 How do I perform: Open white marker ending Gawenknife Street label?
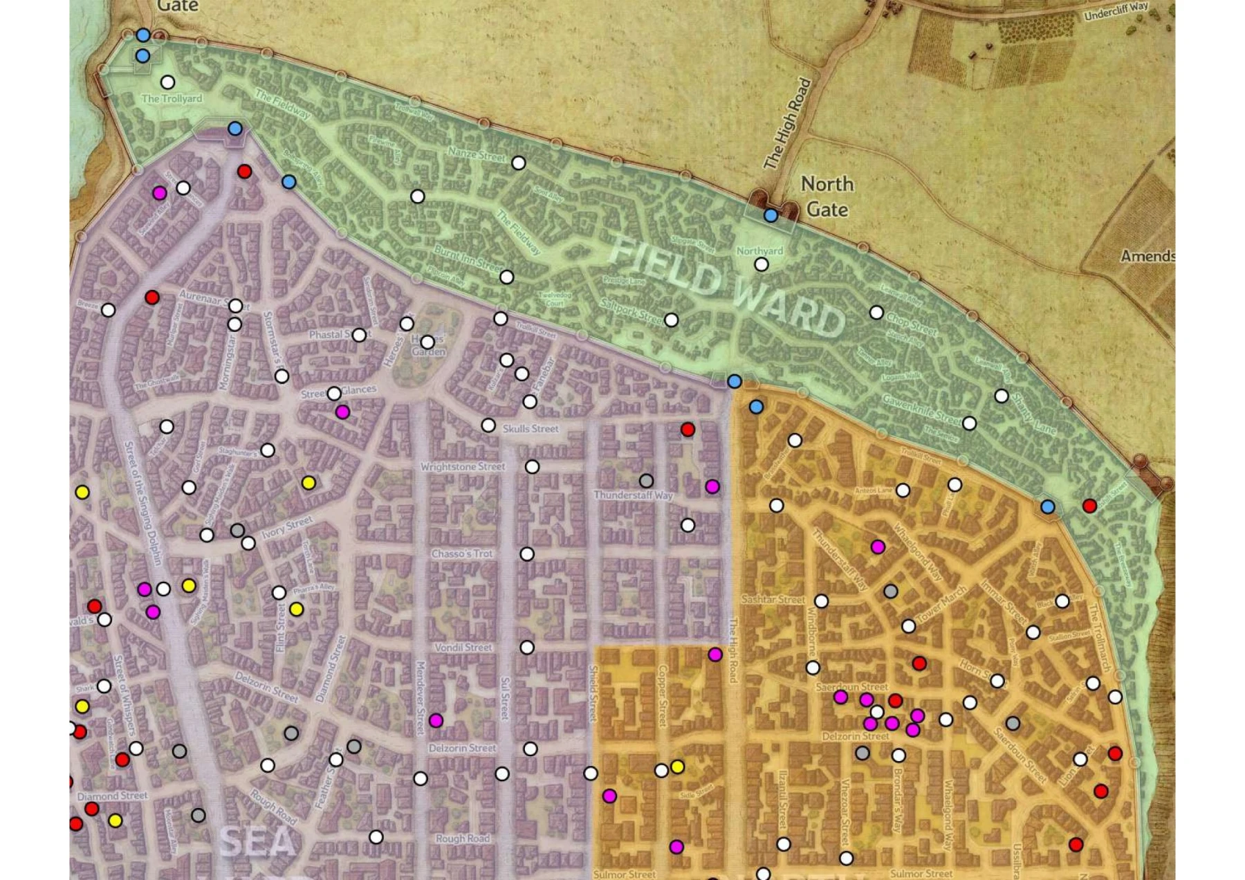point(970,423)
